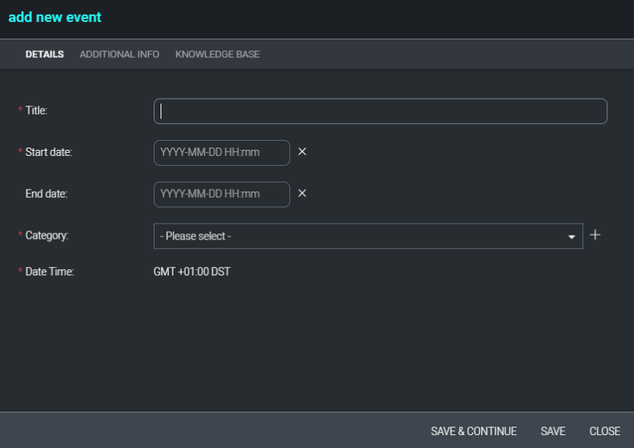Click the 'Title:' field label
The image size is (634, 448).
[37, 110]
